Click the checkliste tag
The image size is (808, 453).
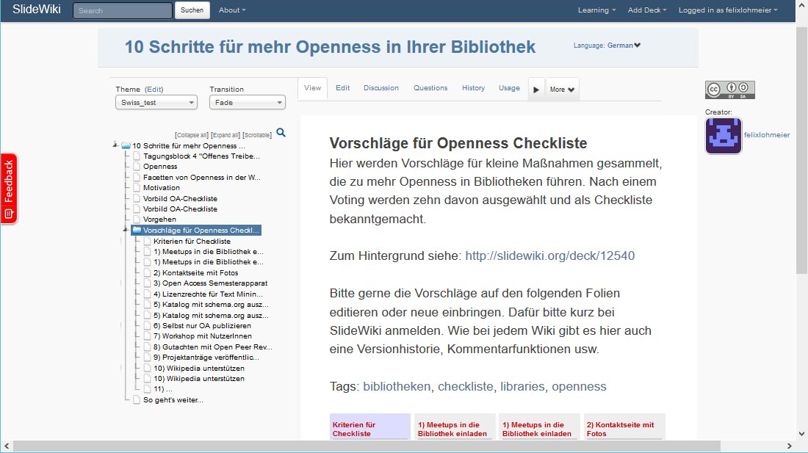click(465, 387)
